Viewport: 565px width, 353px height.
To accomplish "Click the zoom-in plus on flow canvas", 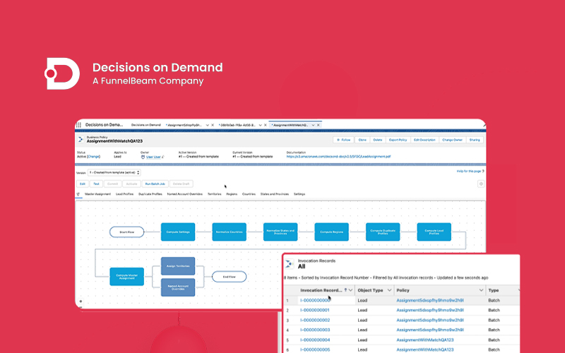I will [81, 301].
